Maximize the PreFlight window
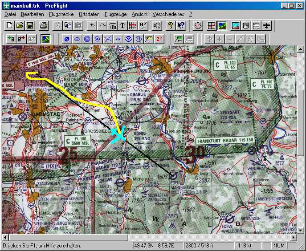The image size is (306, 251). [291, 6]
